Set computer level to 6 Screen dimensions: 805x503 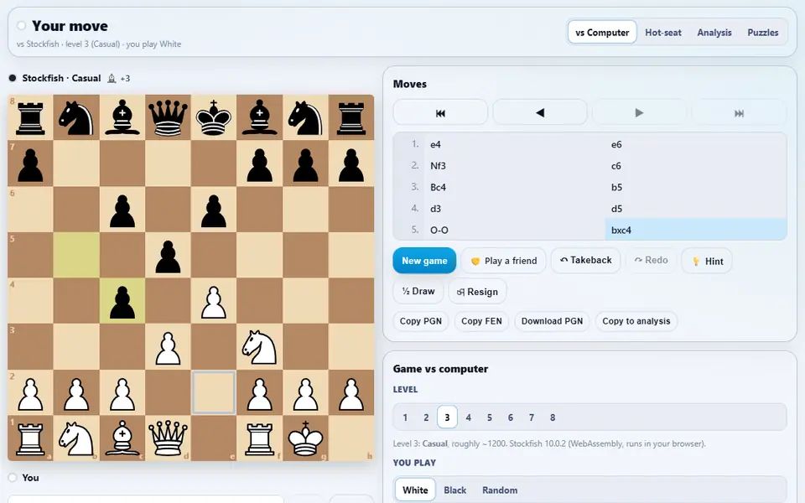click(511, 417)
